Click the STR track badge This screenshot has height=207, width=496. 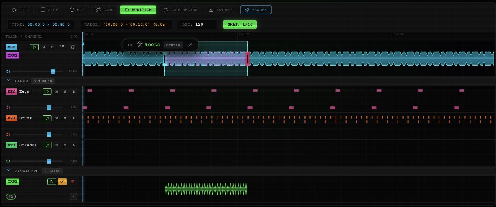pos(11,145)
